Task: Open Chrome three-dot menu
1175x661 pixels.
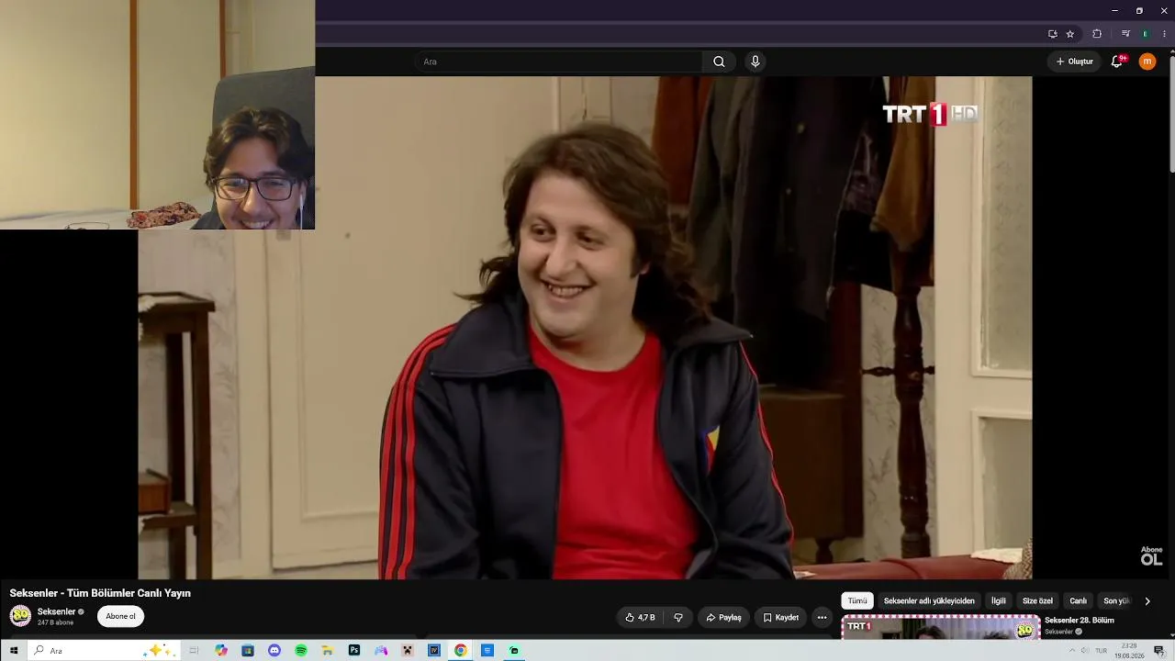Action: click(x=1164, y=34)
